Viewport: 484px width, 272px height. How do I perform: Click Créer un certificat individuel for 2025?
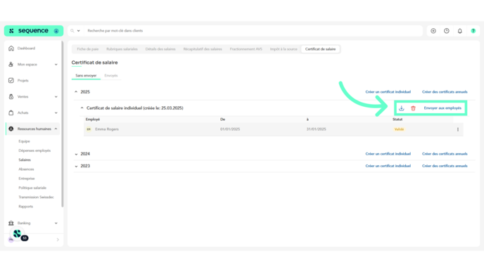388,92
